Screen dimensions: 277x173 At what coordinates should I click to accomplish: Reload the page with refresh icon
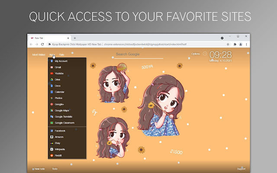coord(42,44)
